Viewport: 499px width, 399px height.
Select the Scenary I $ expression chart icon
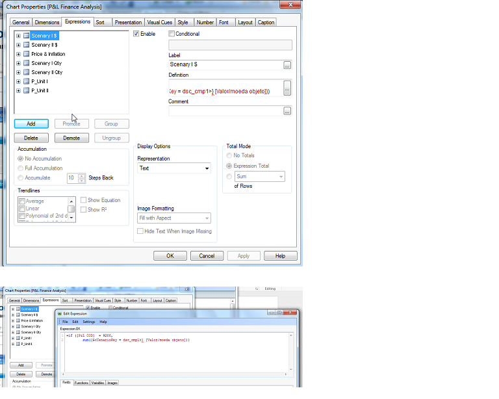click(27, 36)
